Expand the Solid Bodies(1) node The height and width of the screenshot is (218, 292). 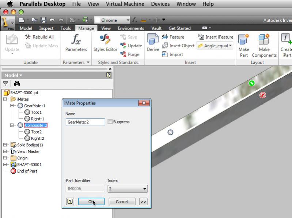click(5, 145)
